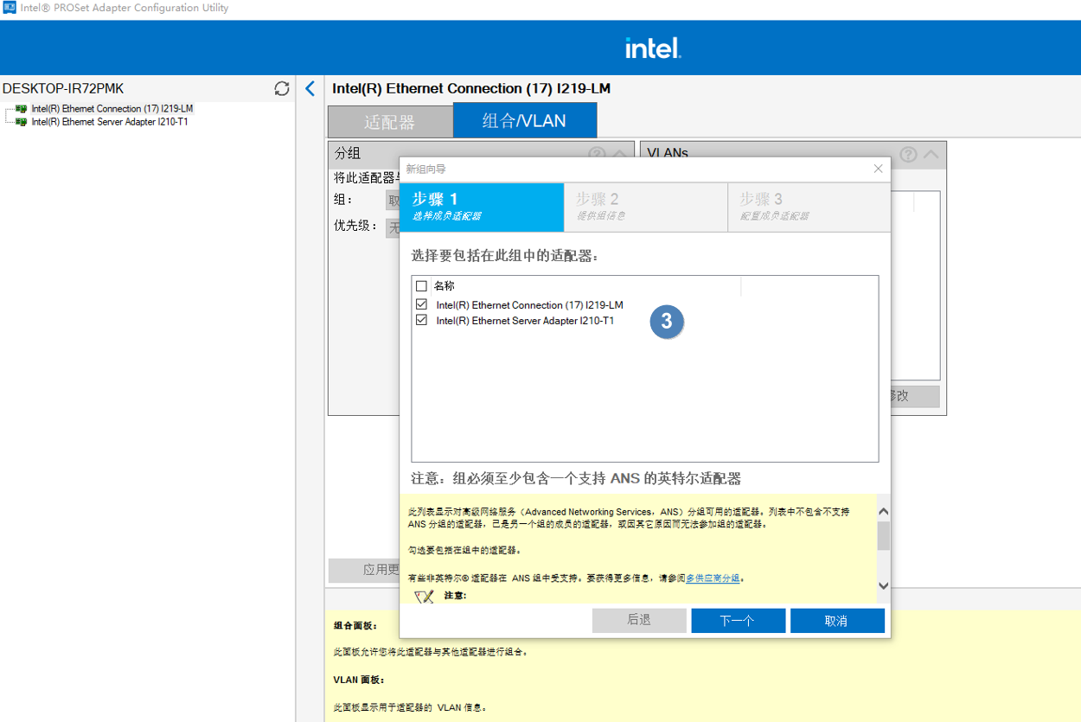Click the wizard help scrollbar thumb
The image size is (1081, 722).
(x=883, y=536)
